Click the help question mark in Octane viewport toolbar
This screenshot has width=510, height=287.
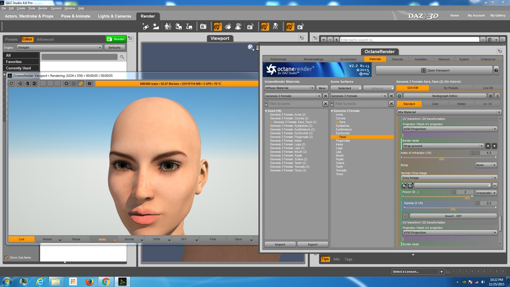(x=90, y=83)
